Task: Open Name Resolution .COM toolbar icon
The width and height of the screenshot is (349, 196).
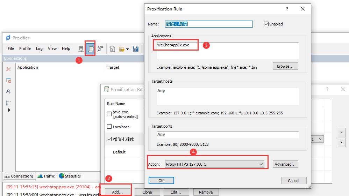Action: tap(100, 48)
